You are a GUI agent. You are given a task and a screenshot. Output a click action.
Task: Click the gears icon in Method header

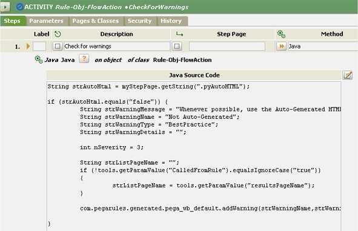(x=281, y=34)
